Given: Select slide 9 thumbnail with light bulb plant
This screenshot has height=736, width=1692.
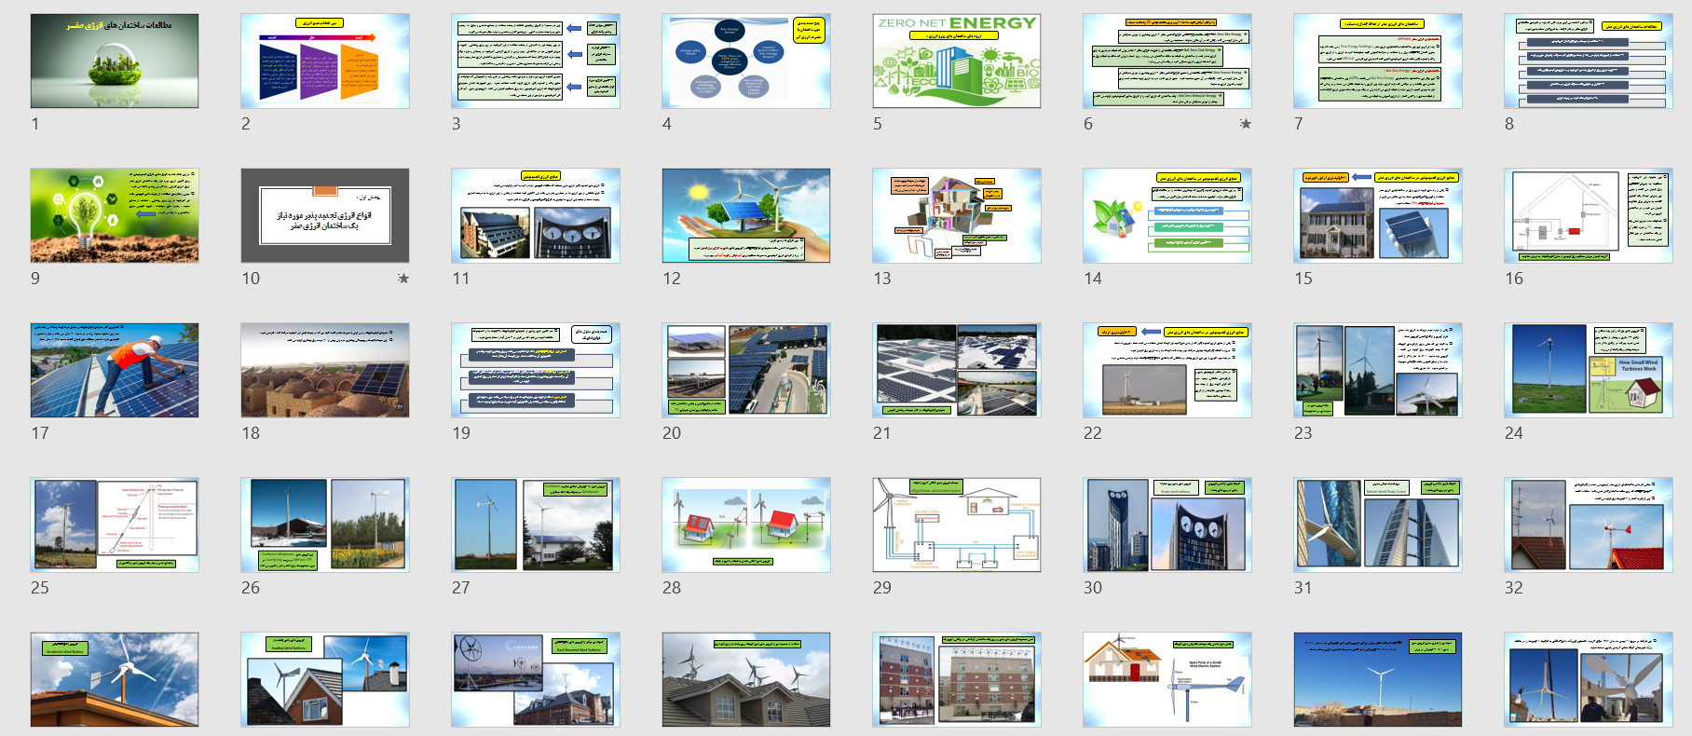Looking at the screenshot, I should 115,215.
